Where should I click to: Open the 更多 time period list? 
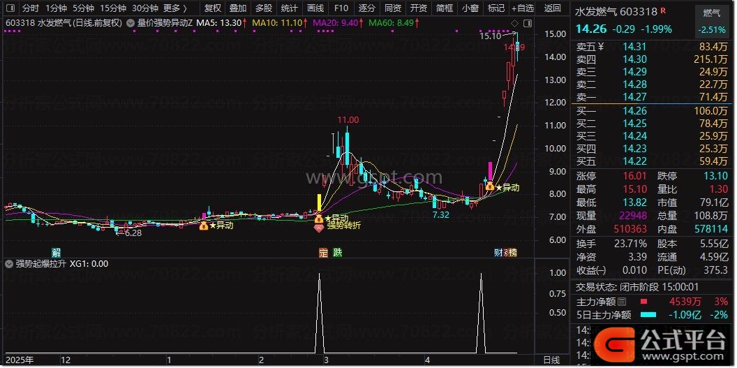[x=175, y=8]
